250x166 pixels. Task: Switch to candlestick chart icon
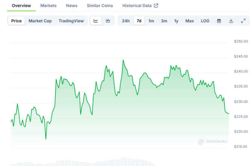(108, 21)
